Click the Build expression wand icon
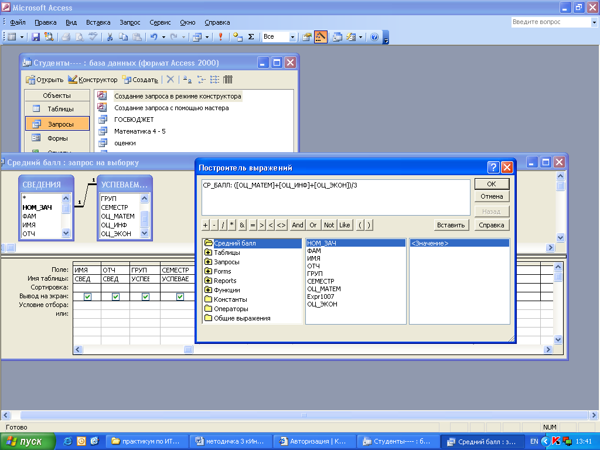 click(321, 37)
